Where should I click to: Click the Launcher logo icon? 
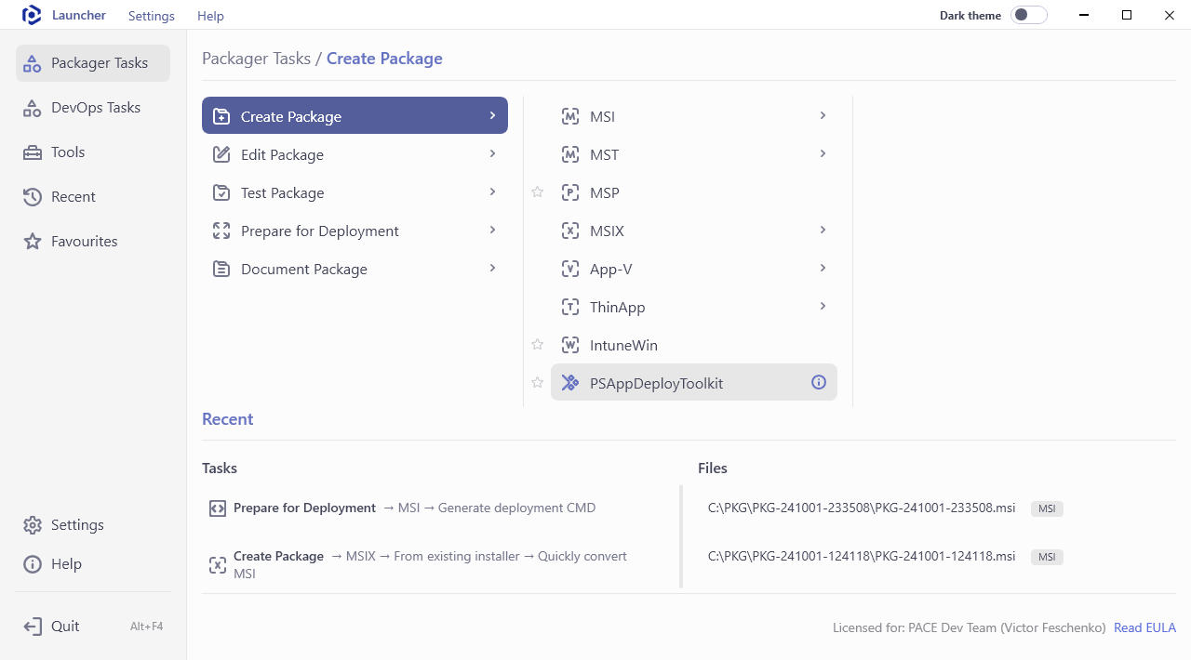(x=32, y=15)
